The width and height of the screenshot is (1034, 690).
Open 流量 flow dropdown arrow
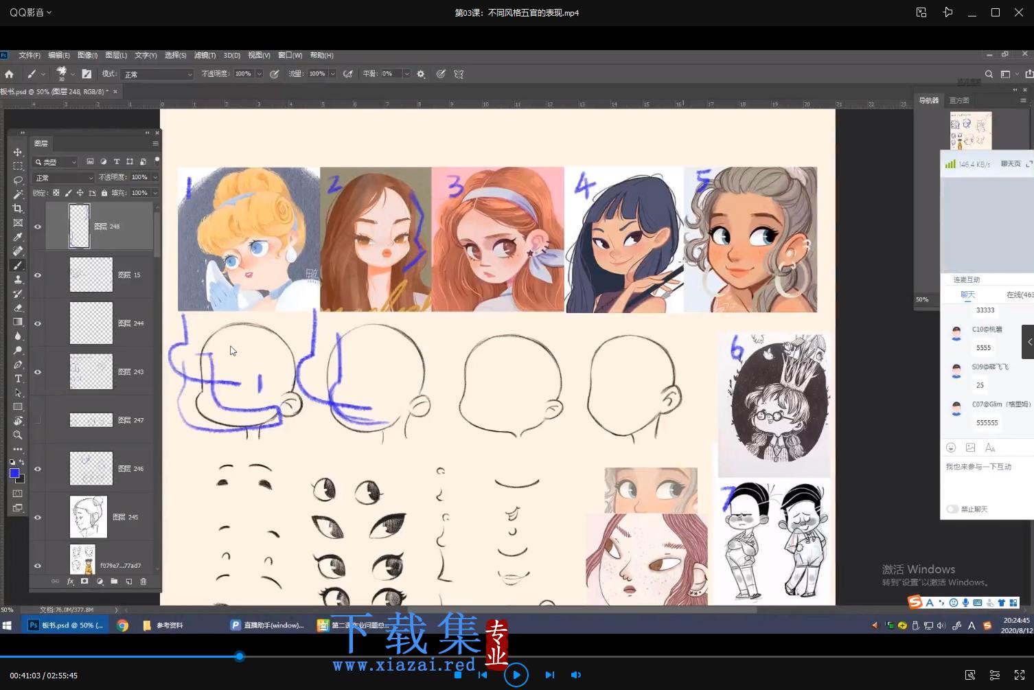(x=332, y=74)
